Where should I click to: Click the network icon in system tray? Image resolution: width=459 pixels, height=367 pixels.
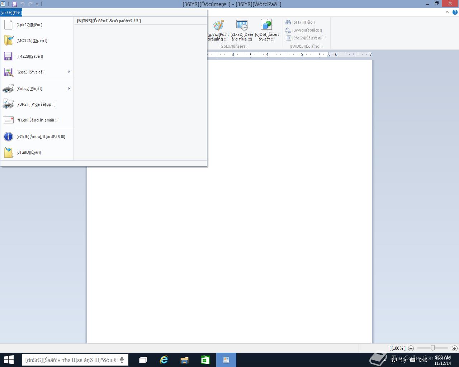coord(394,360)
